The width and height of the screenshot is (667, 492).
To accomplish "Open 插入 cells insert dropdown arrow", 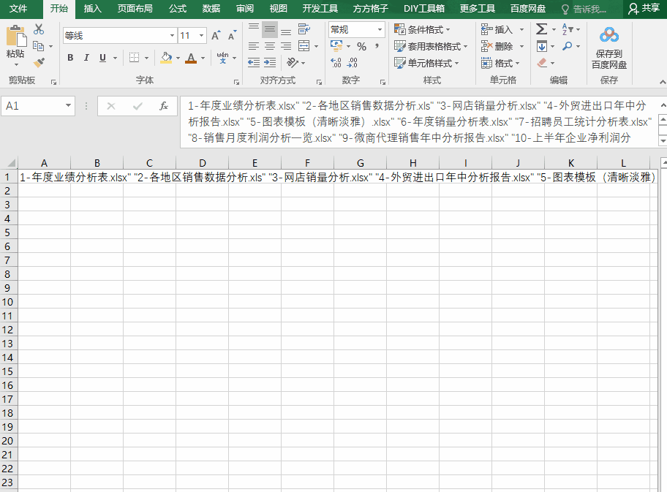I will [x=522, y=29].
